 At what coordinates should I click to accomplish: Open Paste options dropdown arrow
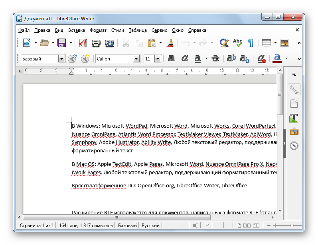(x=160, y=43)
